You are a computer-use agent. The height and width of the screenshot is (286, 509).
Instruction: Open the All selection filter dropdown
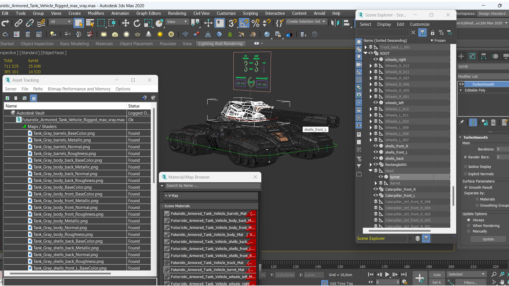60,22
